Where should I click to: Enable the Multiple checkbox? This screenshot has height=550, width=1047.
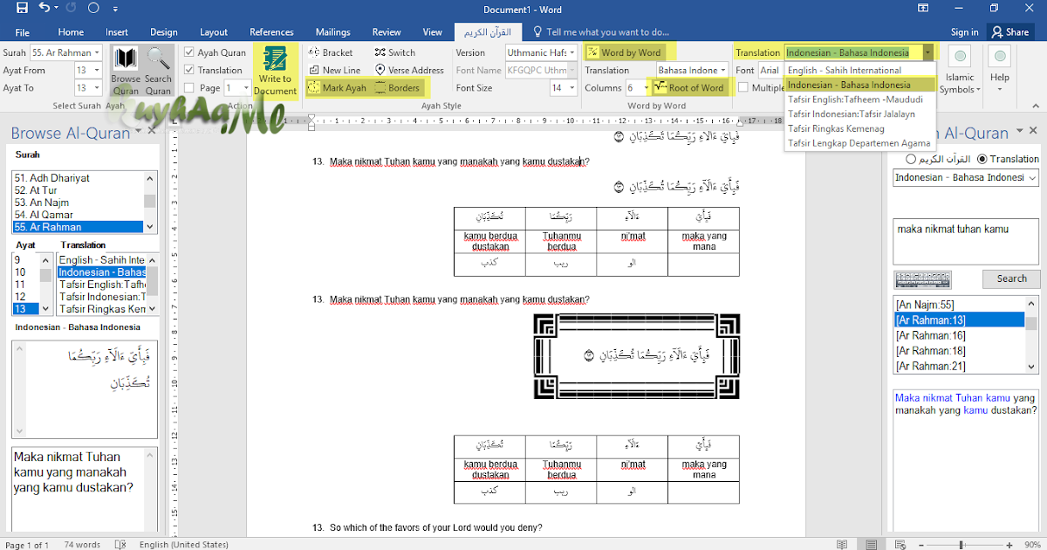tap(743, 87)
